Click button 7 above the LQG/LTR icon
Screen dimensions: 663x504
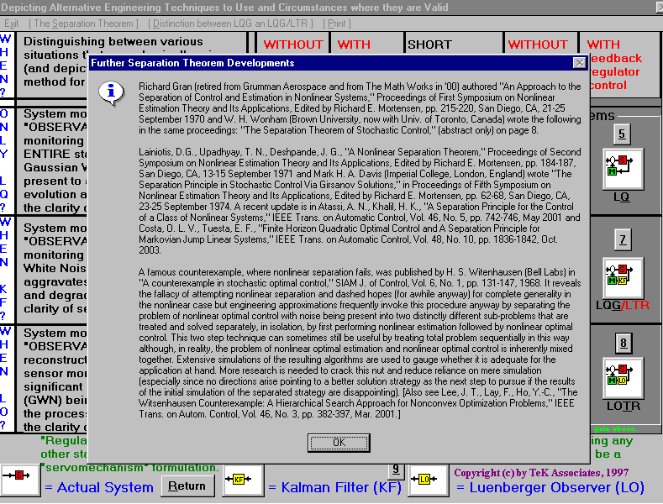click(623, 239)
